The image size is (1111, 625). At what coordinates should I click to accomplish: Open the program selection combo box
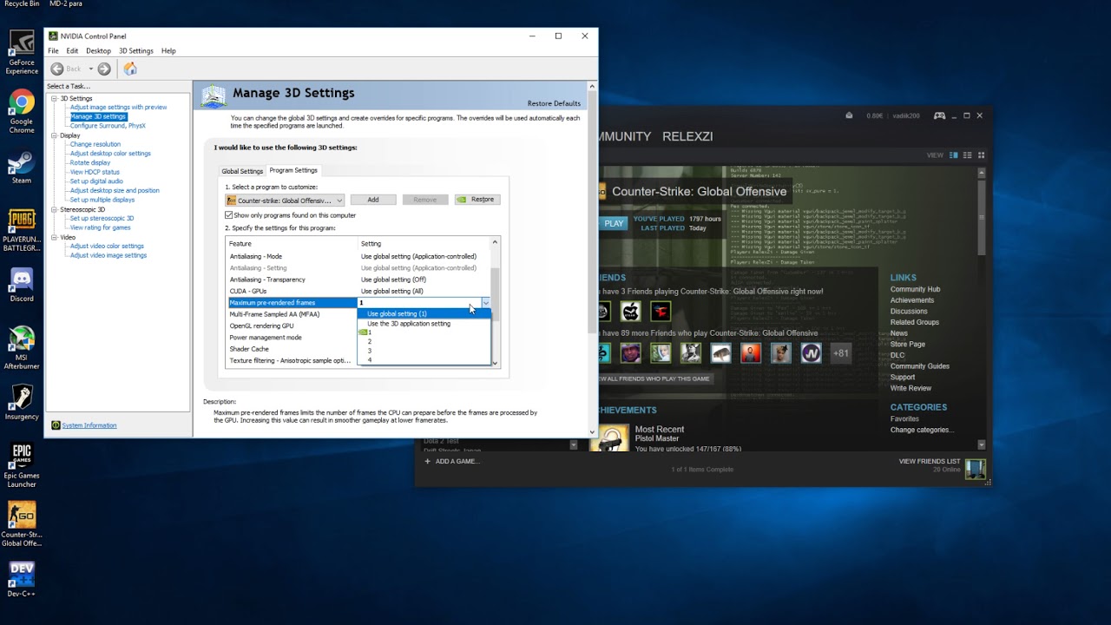click(285, 201)
